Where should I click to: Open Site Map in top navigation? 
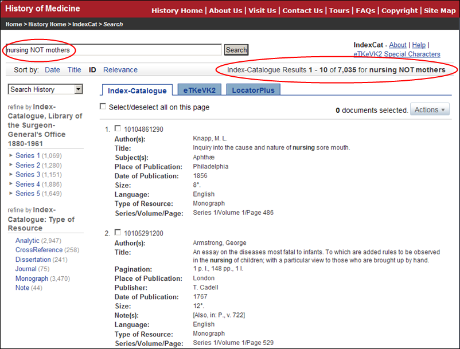(x=439, y=10)
